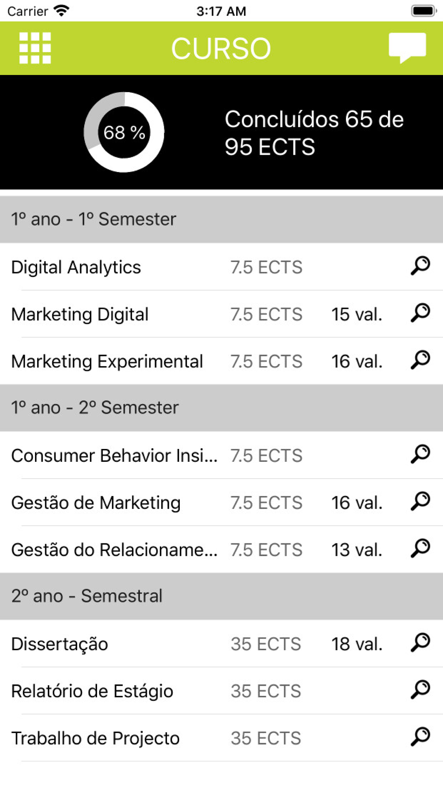Tap magnifier icon for Relatório de Estágio

click(x=420, y=690)
